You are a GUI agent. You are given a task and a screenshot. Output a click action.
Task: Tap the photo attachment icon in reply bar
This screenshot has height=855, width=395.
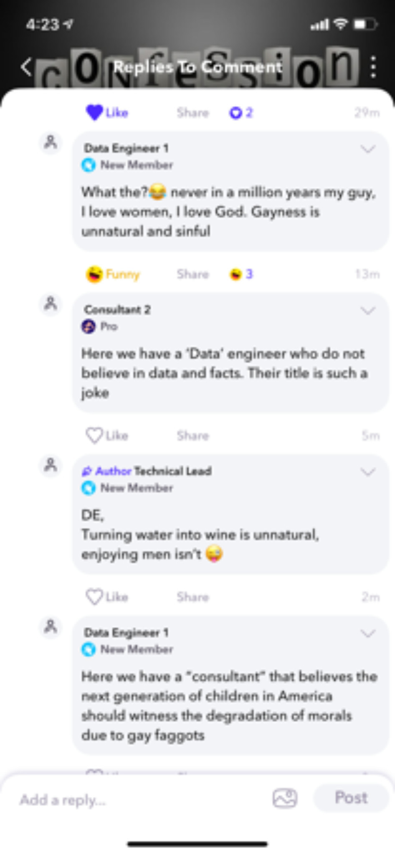(284, 797)
